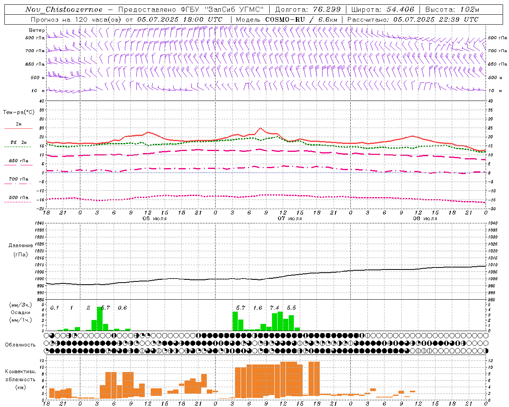
Task: Click the Td 2м dew point legend entry
Action: pyautogui.click(x=18, y=142)
